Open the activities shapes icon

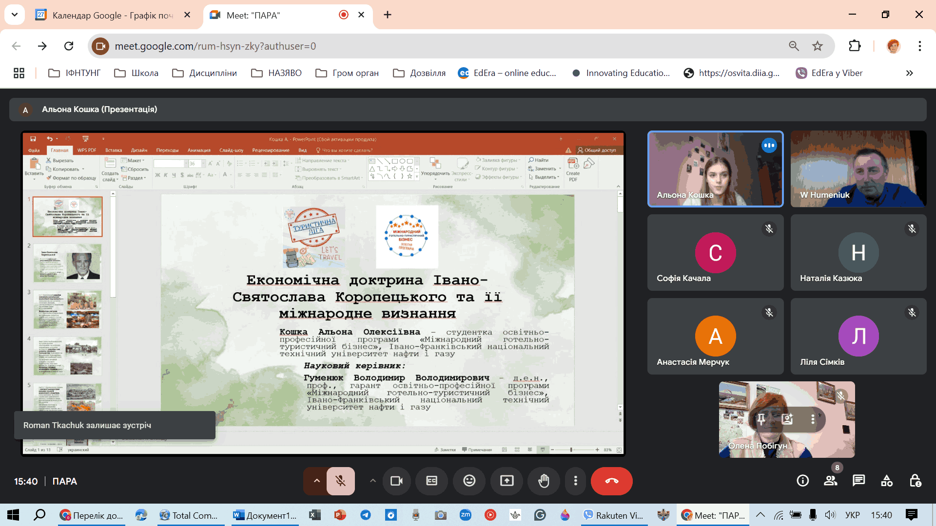pyautogui.click(x=887, y=481)
